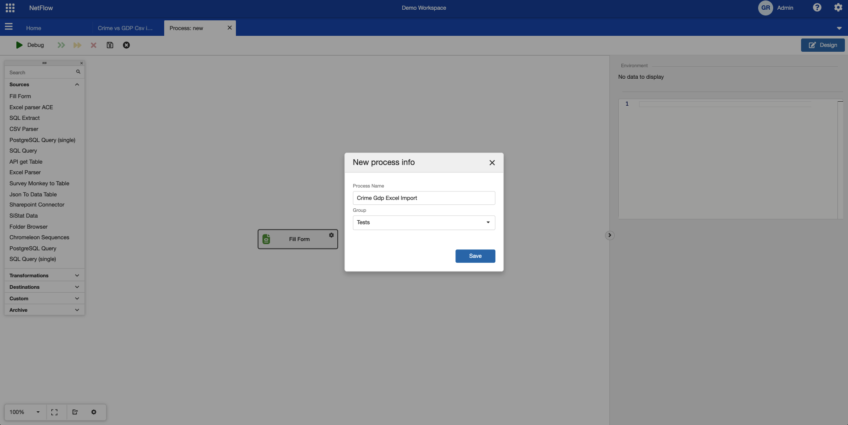Click the yellow fast-forward run icon
The width and height of the screenshot is (848, 425).
[77, 45]
